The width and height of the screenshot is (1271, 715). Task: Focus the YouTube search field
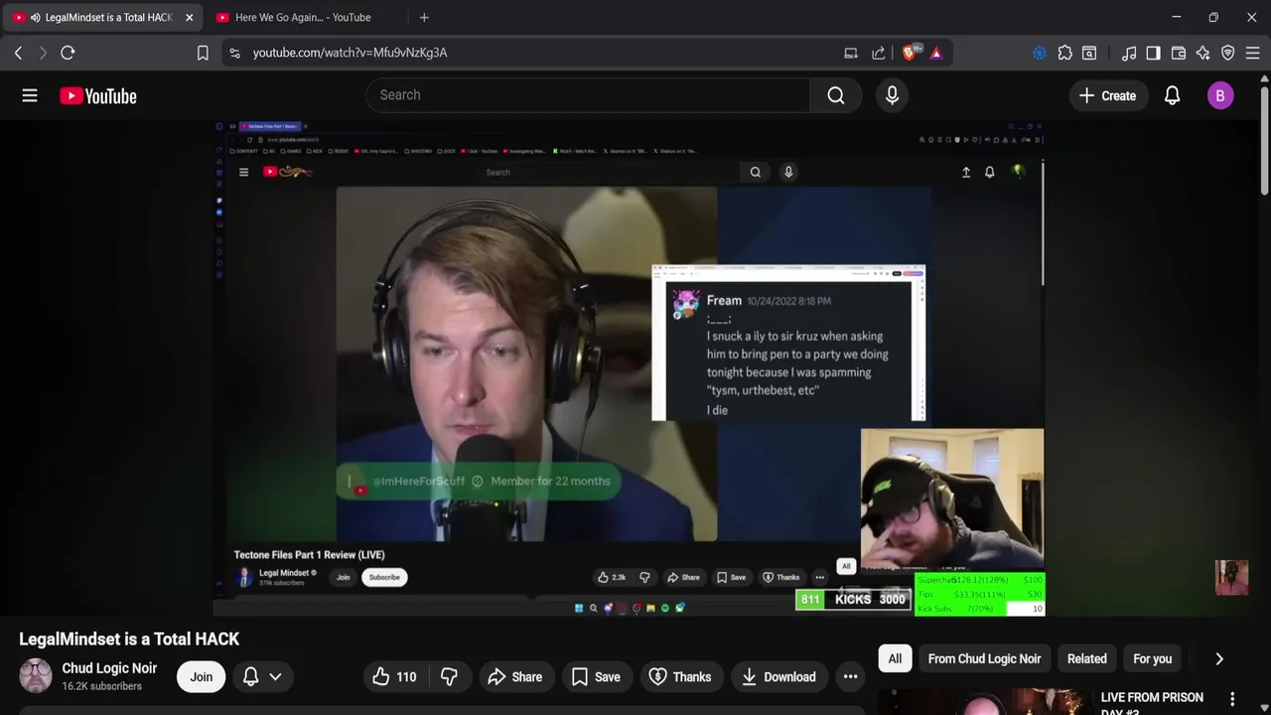coord(588,95)
